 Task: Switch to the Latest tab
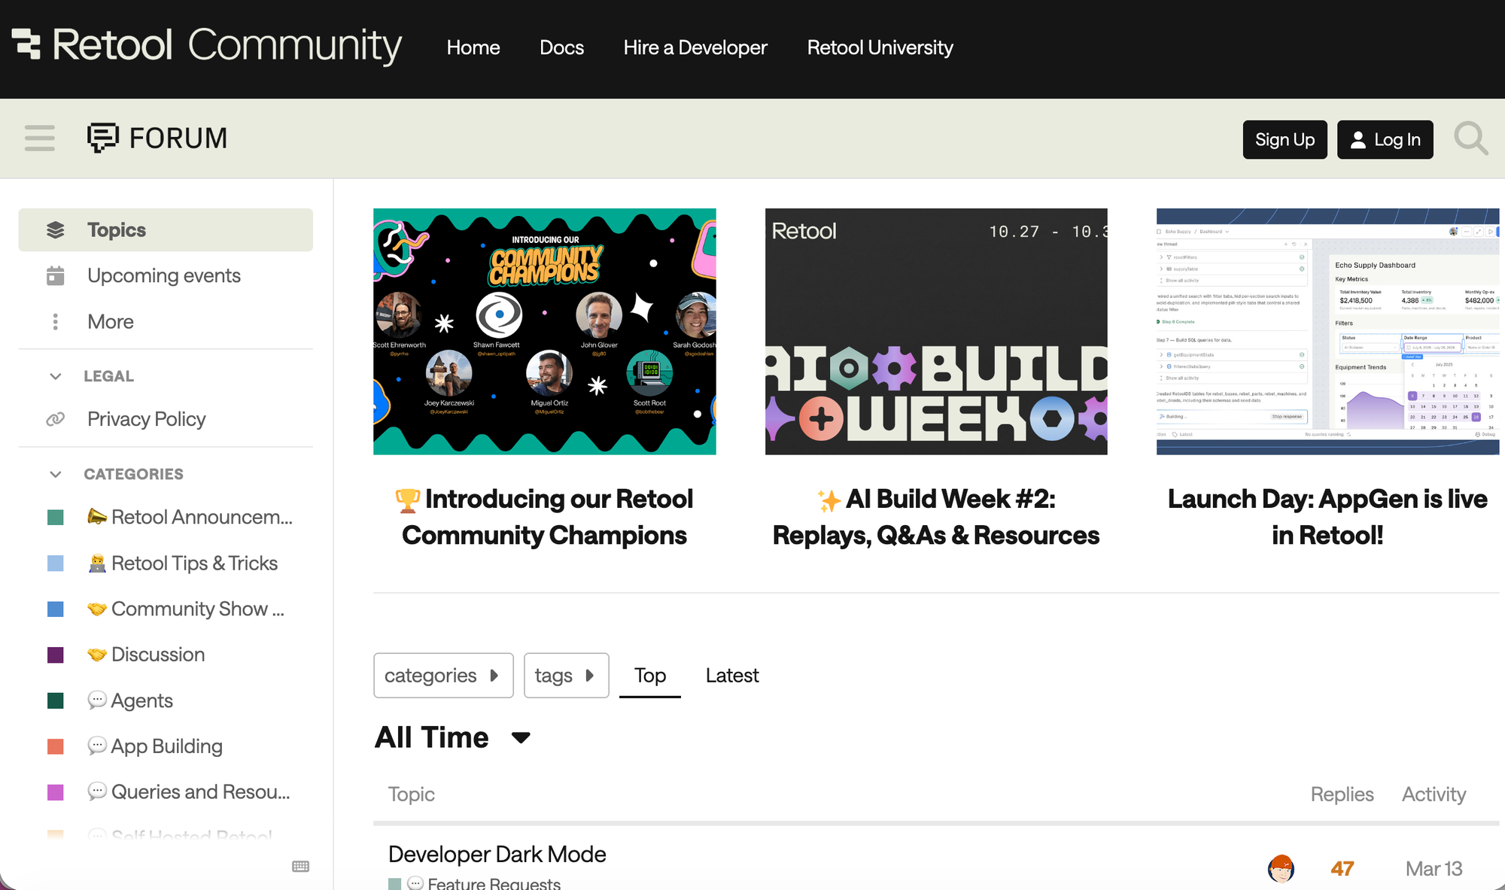731,675
